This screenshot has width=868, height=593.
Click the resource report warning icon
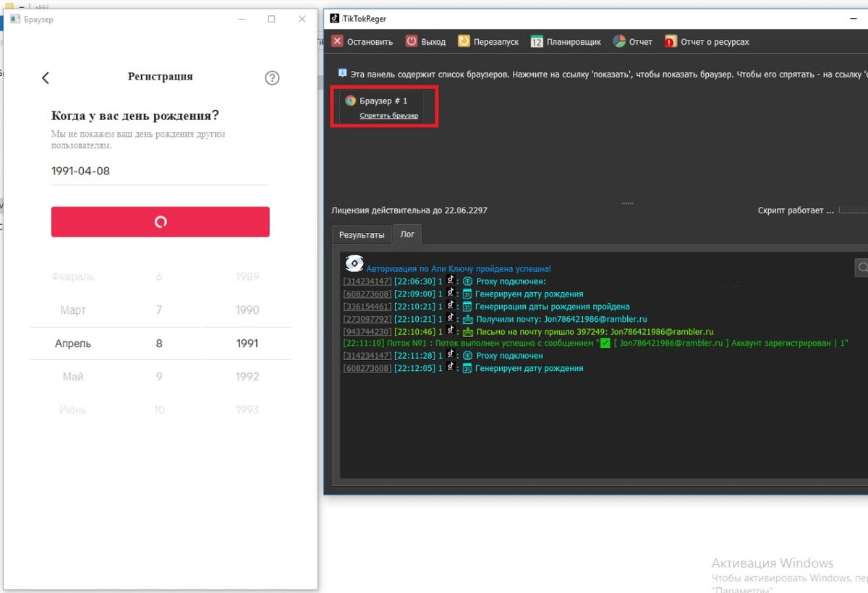pos(671,41)
